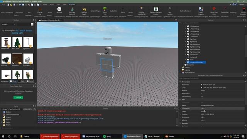Expand the Head tree node

185,60
